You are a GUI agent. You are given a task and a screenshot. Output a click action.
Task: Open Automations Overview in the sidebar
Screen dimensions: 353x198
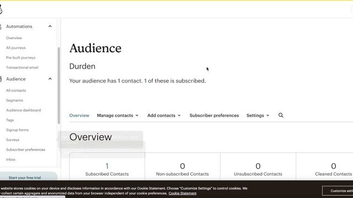tap(14, 38)
